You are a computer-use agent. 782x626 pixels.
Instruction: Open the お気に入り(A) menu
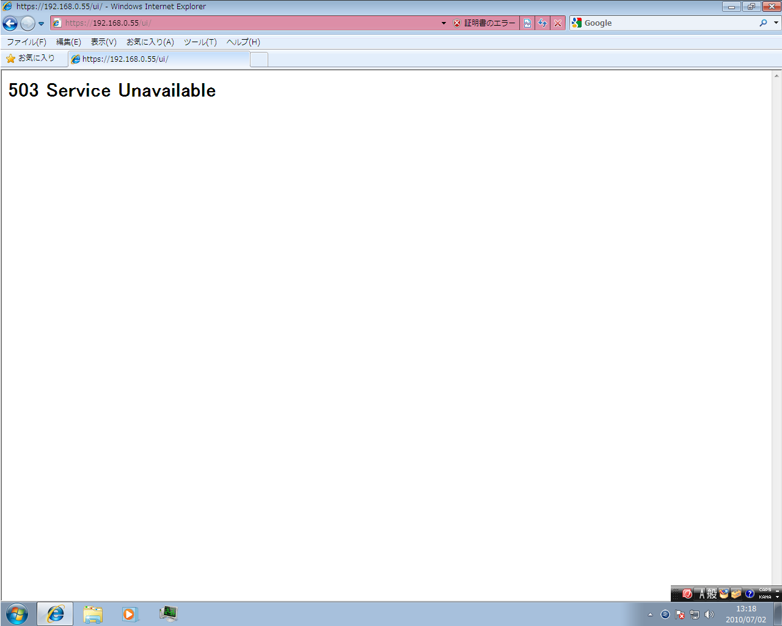pos(150,42)
